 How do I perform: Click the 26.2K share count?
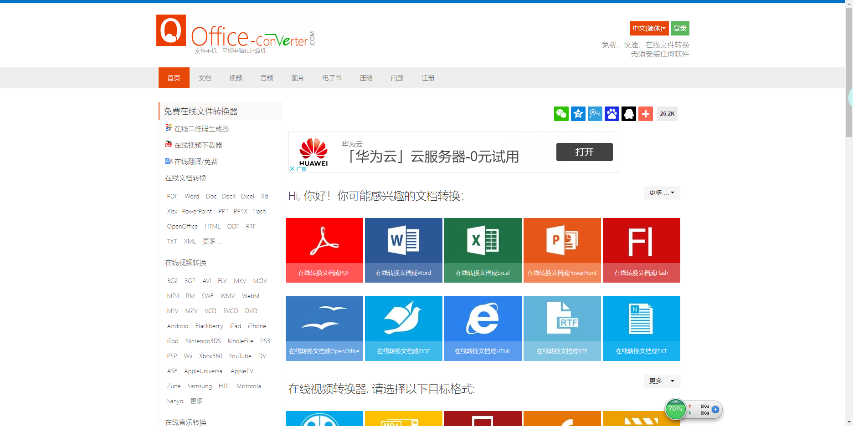667,114
